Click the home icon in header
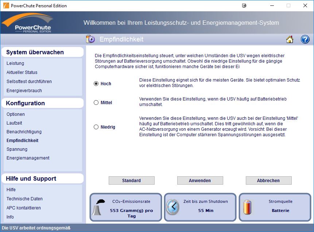 click(x=290, y=39)
